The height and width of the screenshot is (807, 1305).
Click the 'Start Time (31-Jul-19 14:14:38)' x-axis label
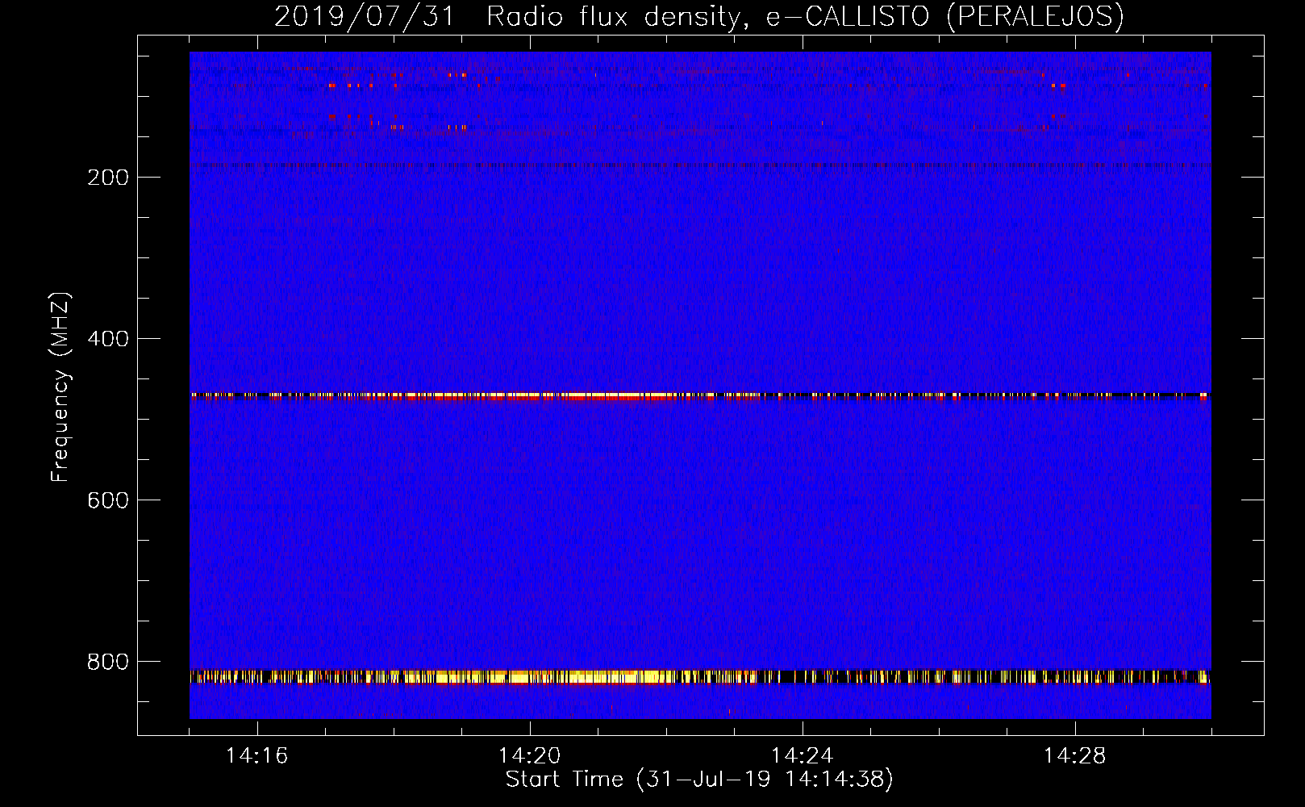pyautogui.click(x=699, y=780)
